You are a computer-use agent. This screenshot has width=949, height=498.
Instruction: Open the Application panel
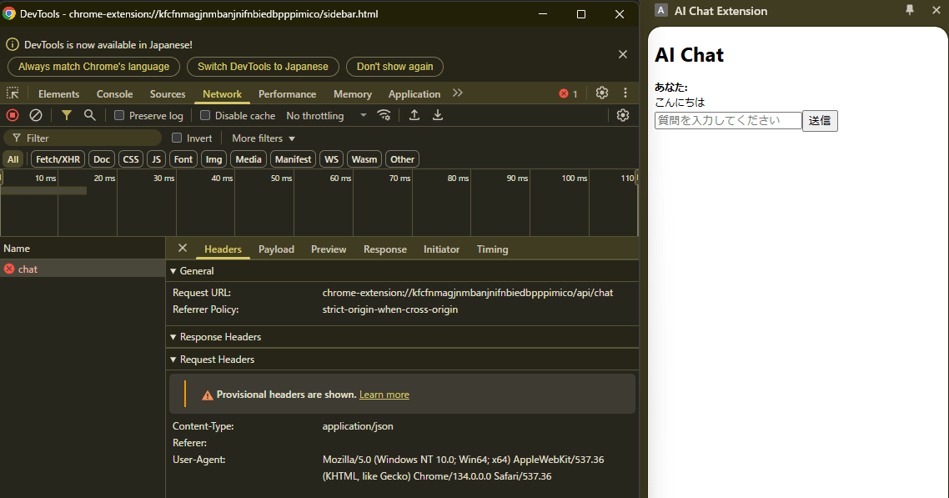point(414,93)
